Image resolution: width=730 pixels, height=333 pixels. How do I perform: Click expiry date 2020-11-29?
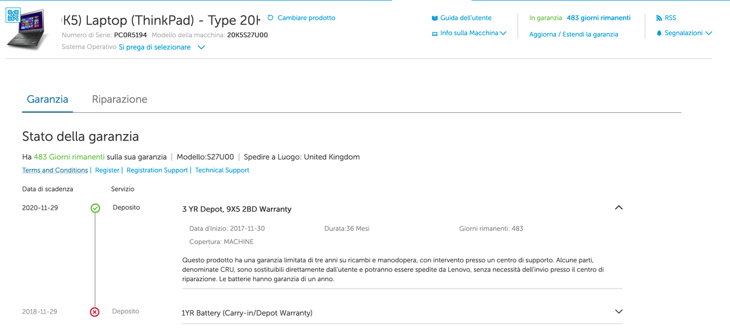[x=40, y=208]
